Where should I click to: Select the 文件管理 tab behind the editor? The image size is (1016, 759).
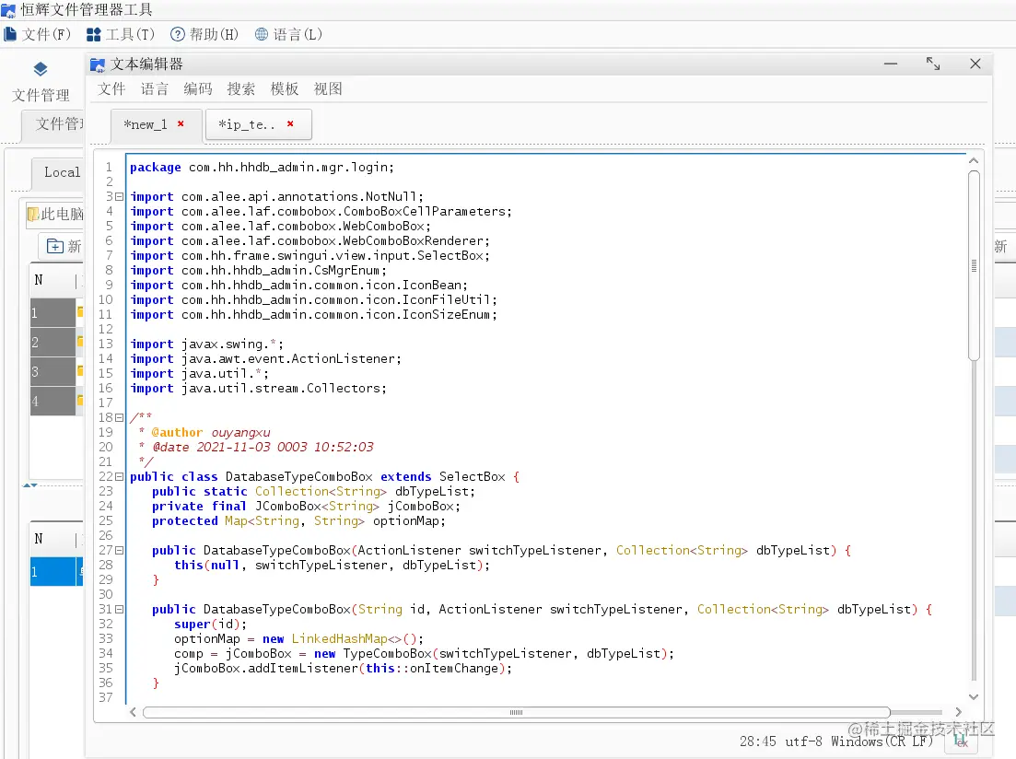pyautogui.click(x=53, y=124)
